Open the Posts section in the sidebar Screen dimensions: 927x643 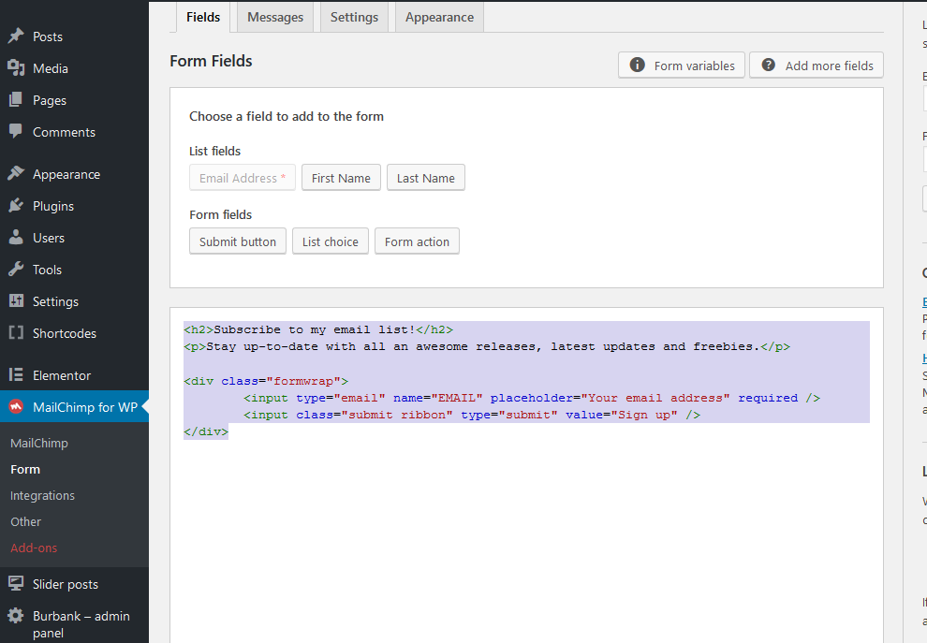click(16, 37)
